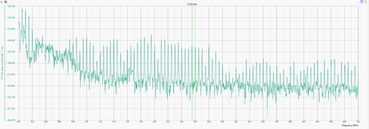Click the blue plus crosshair icon
Image resolution: width=369 pixels, height=129 pixels.
1,2
